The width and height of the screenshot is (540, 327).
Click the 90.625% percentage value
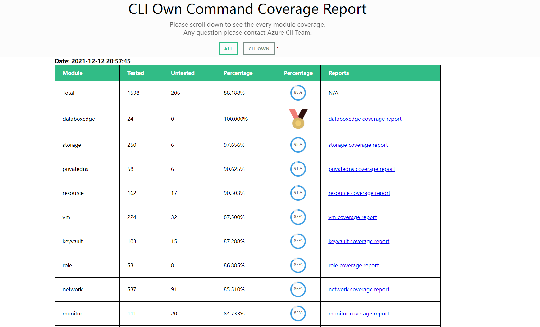tap(234, 169)
